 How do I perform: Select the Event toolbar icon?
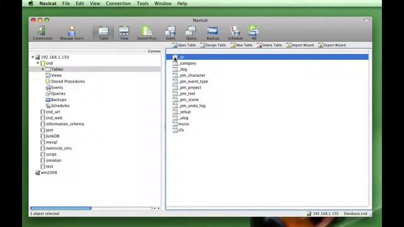tap(170, 33)
